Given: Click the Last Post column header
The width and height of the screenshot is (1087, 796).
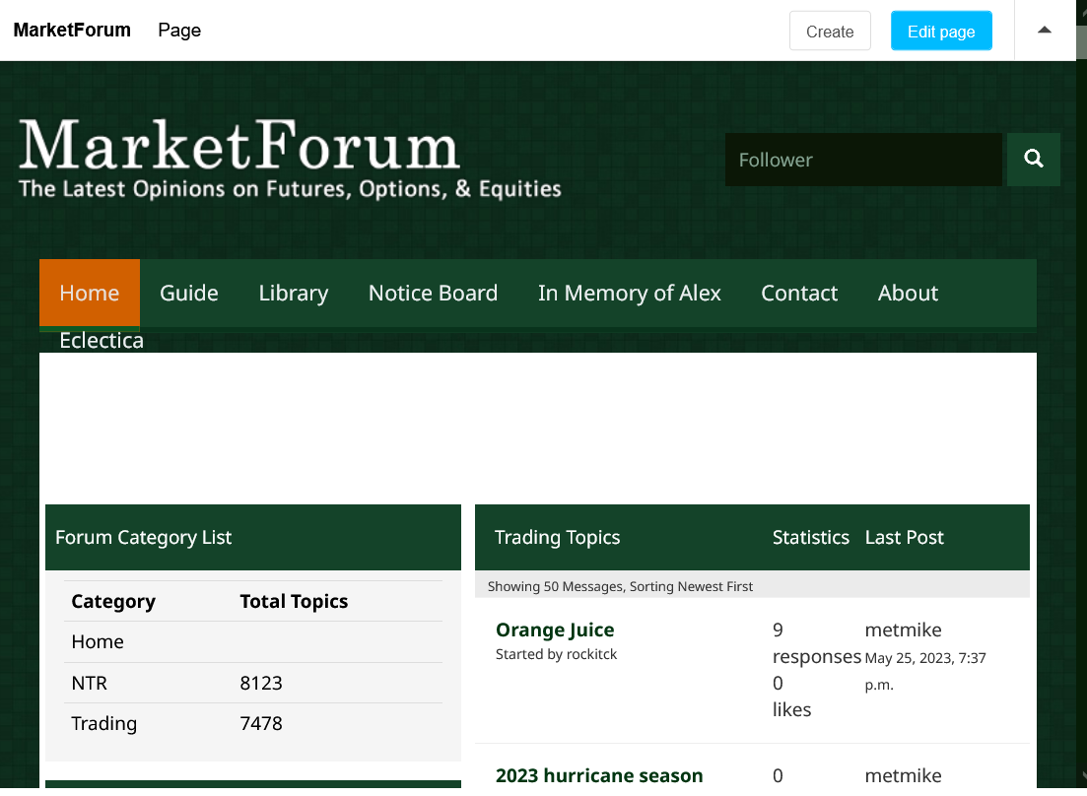Looking at the screenshot, I should tap(904, 537).
